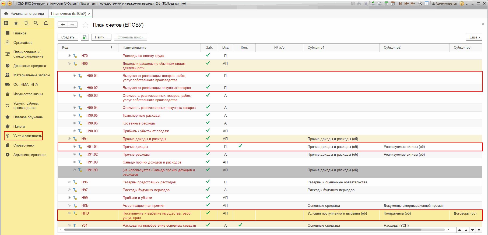This screenshot has height=235, width=488.
Task: Click the M memory button in title bar
Action: [x=400, y=3]
